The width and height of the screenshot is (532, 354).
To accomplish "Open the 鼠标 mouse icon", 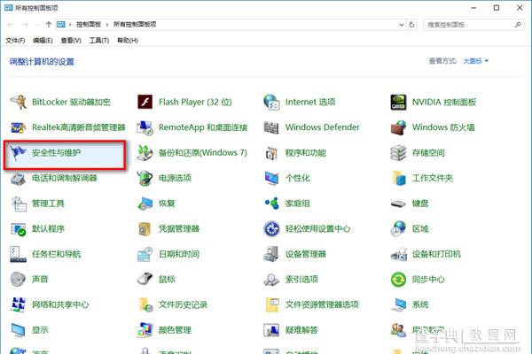I will coord(145,280).
